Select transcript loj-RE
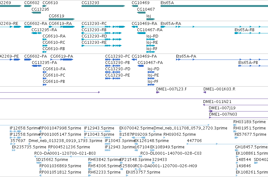This screenshot has height=177, width=268. click(x=151, y=46)
